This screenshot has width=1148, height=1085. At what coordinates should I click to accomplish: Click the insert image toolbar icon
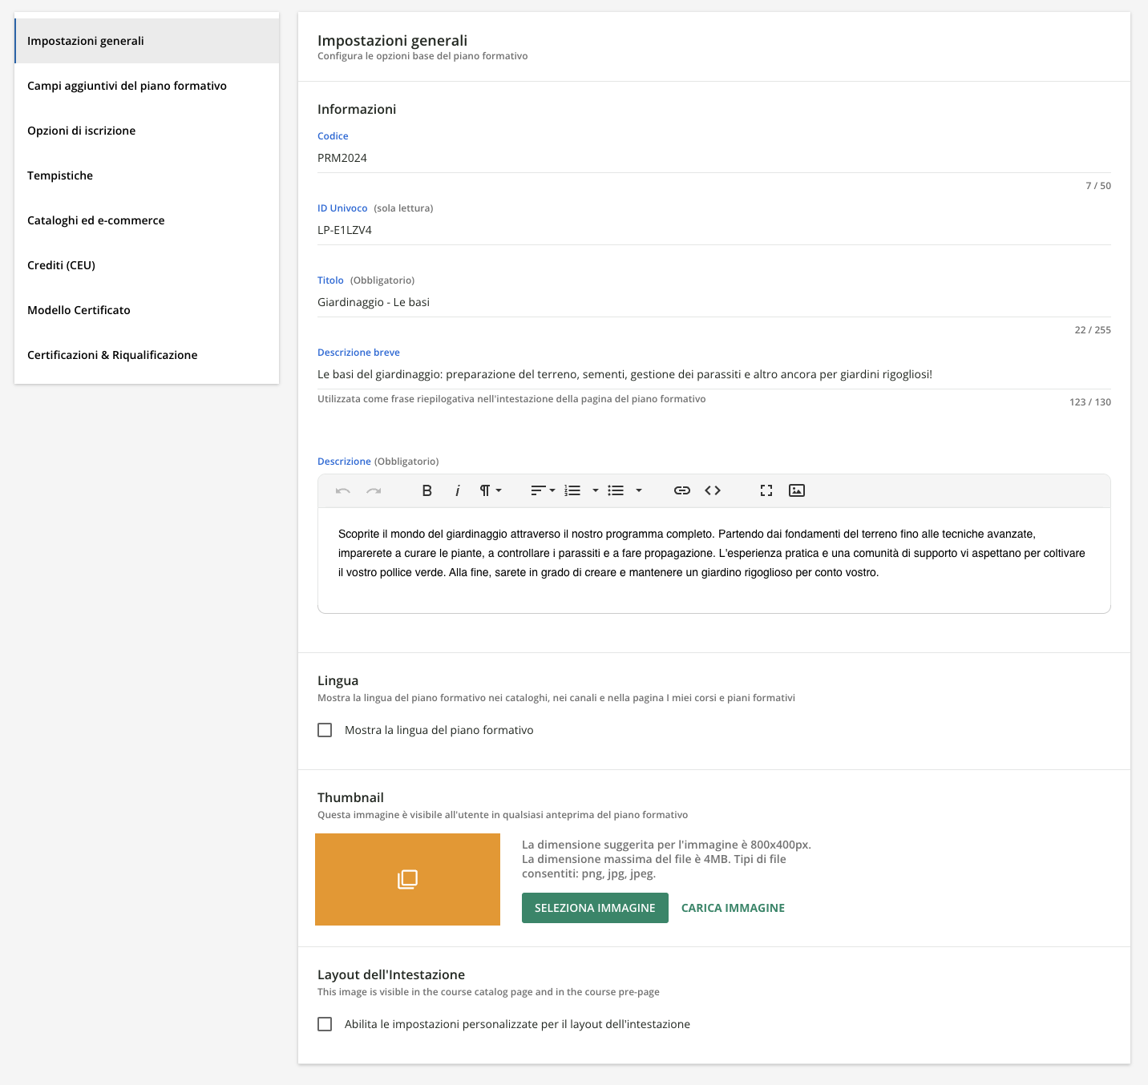(x=797, y=490)
